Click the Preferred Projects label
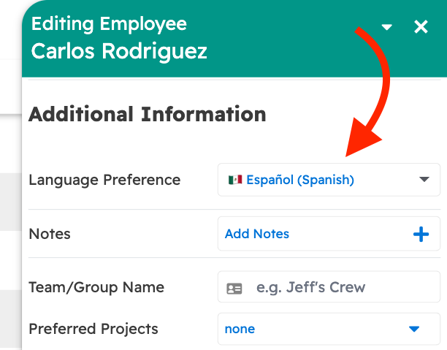 [x=93, y=329]
